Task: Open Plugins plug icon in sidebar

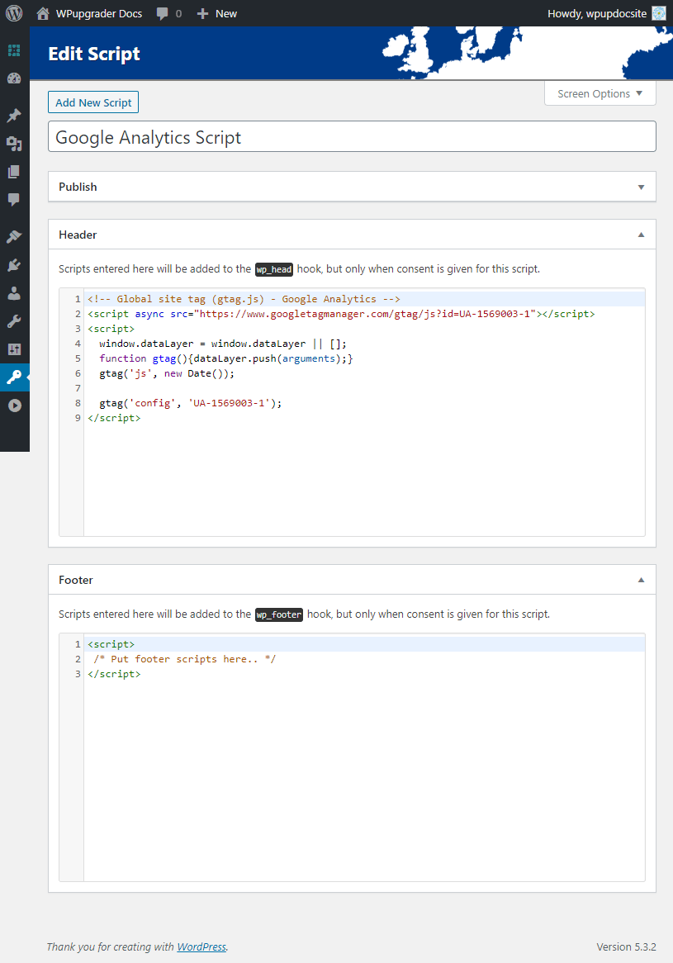Action: [14, 265]
